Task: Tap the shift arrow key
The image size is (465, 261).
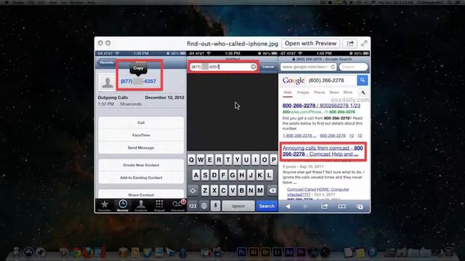Action: pyautogui.click(x=193, y=191)
